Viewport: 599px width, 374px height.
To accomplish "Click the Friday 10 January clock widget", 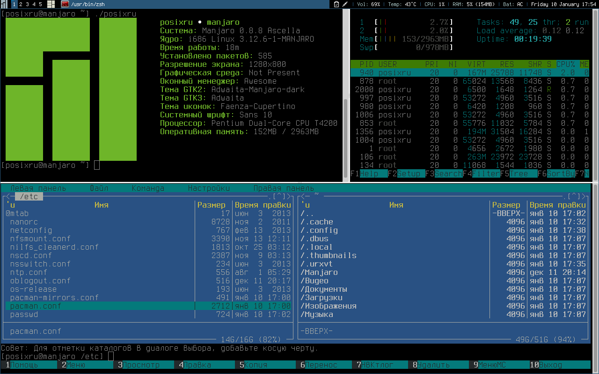I will [x=564, y=4].
